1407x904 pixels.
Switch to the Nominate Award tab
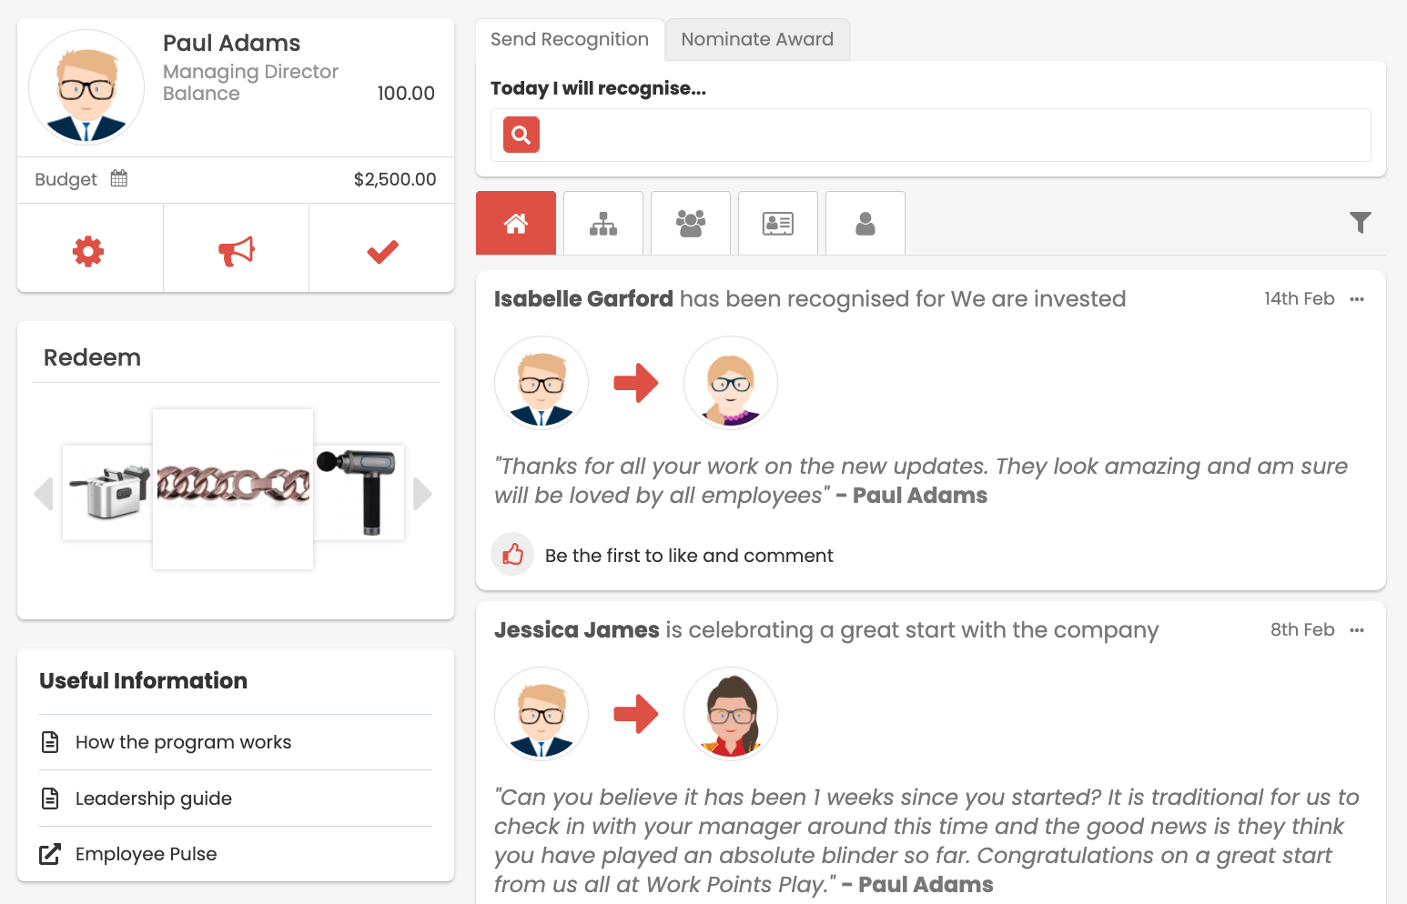[757, 39]
